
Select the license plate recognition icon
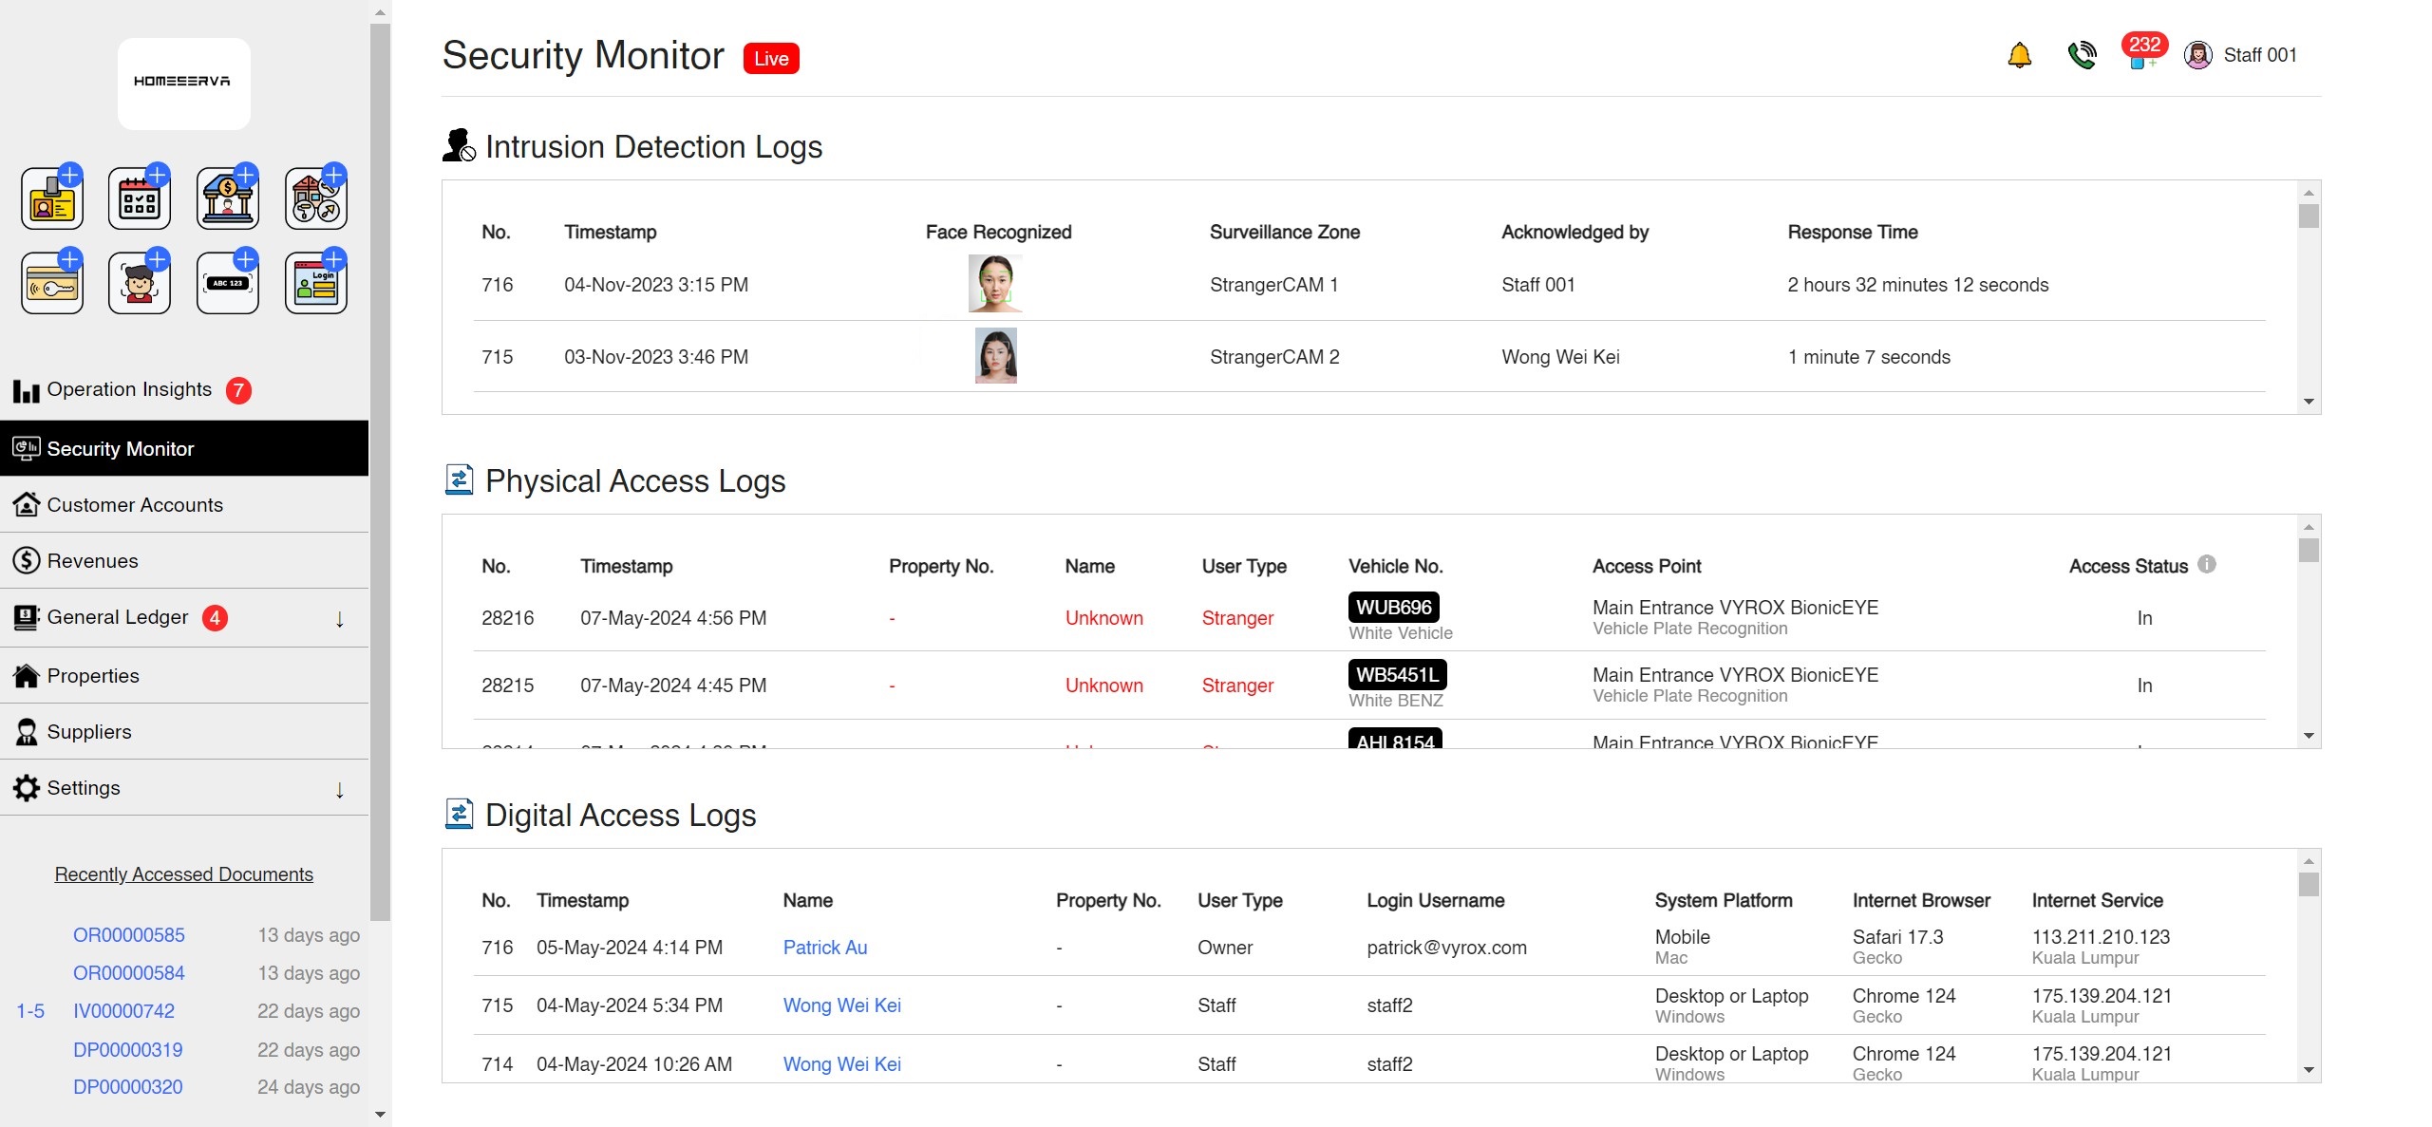(227, 281)
